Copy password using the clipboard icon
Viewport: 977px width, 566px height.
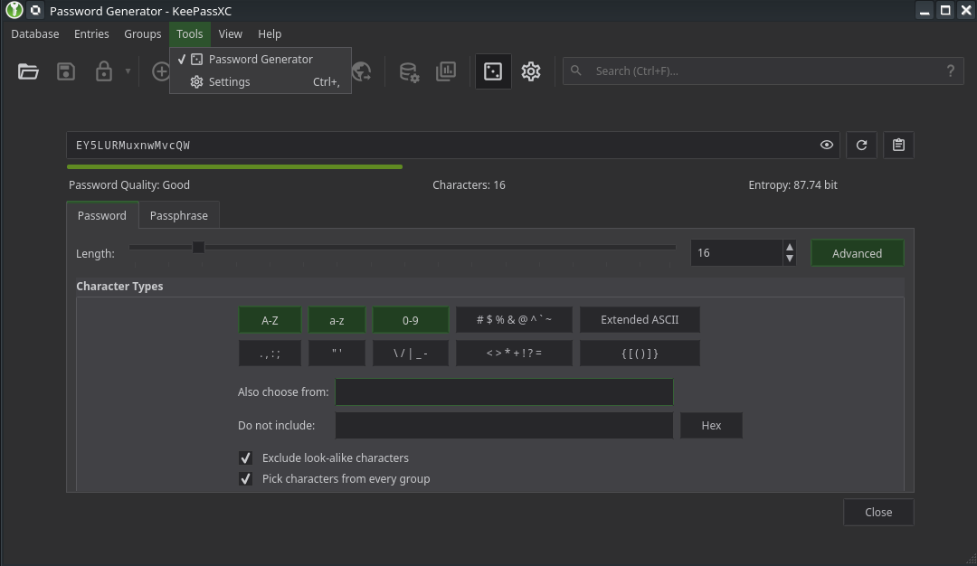tap(898, 145)
